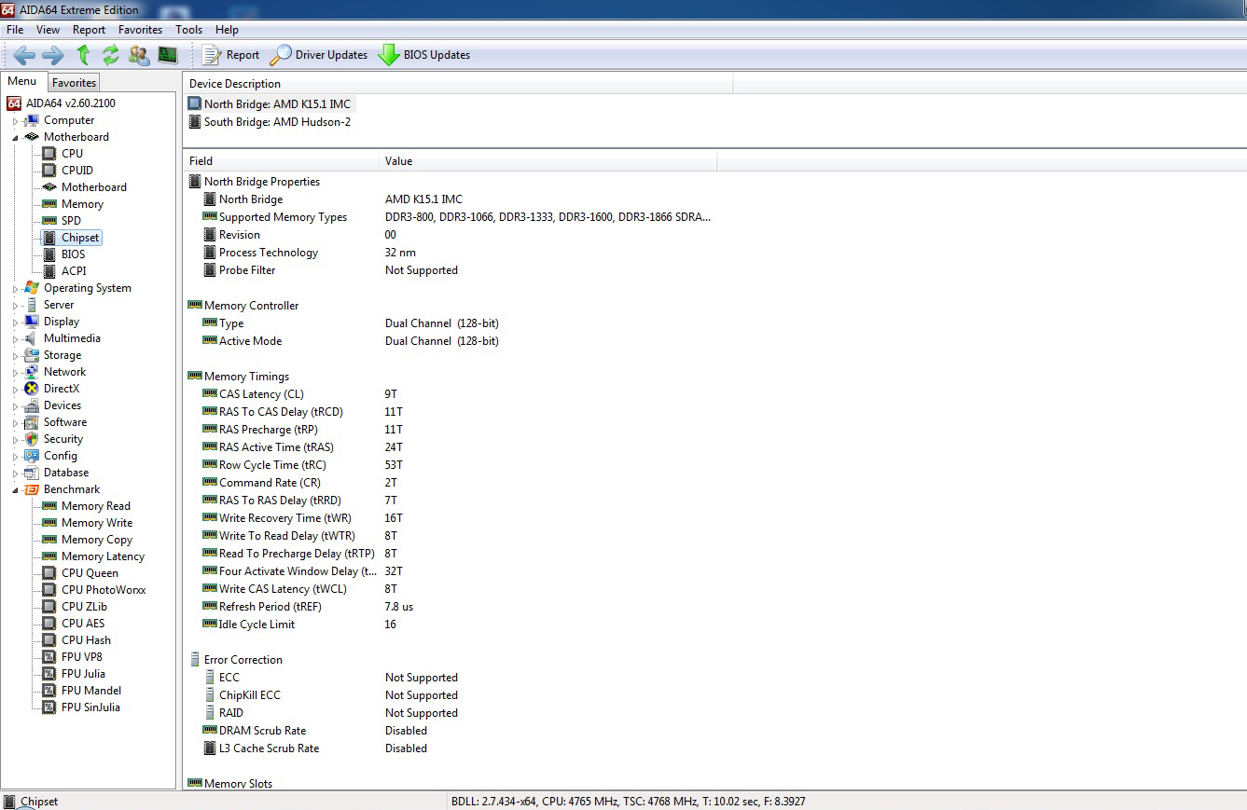Collapse the Benchmark tree node
This screenshot has height=810, width=1247.
15,490
